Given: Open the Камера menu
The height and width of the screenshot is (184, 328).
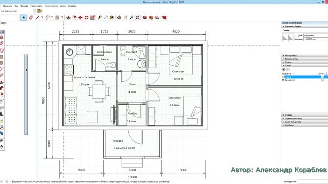Looking at the screenshot, I should (25, 6).
